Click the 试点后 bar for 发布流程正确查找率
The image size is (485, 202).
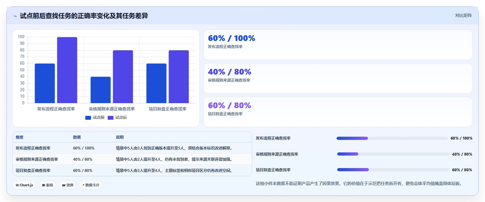click(x=67, y=70)
